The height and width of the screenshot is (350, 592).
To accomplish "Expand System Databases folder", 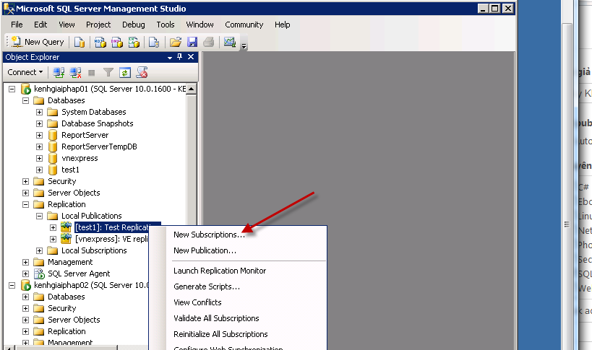I will tap(39, 113).
